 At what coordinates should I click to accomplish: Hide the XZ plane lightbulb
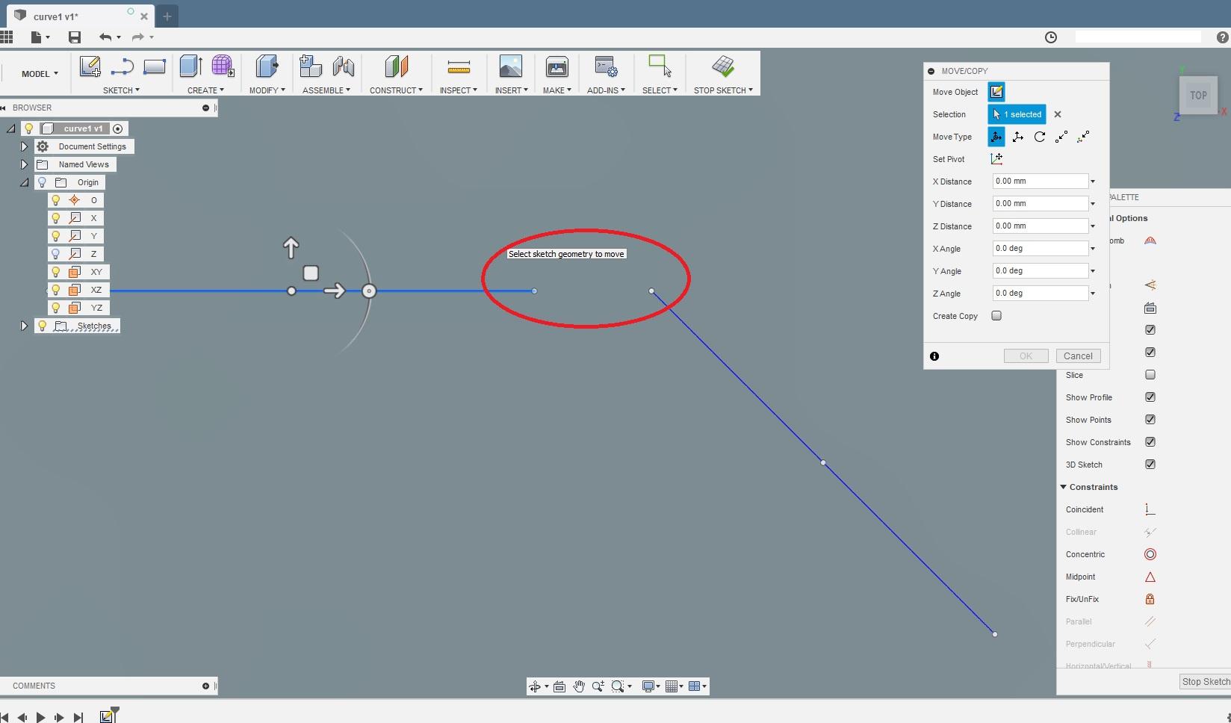56,290
